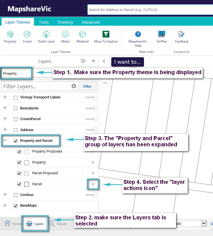Uncheck Property and Parcel group
This screenshot has width=213, height=236.
pos(16,141)
